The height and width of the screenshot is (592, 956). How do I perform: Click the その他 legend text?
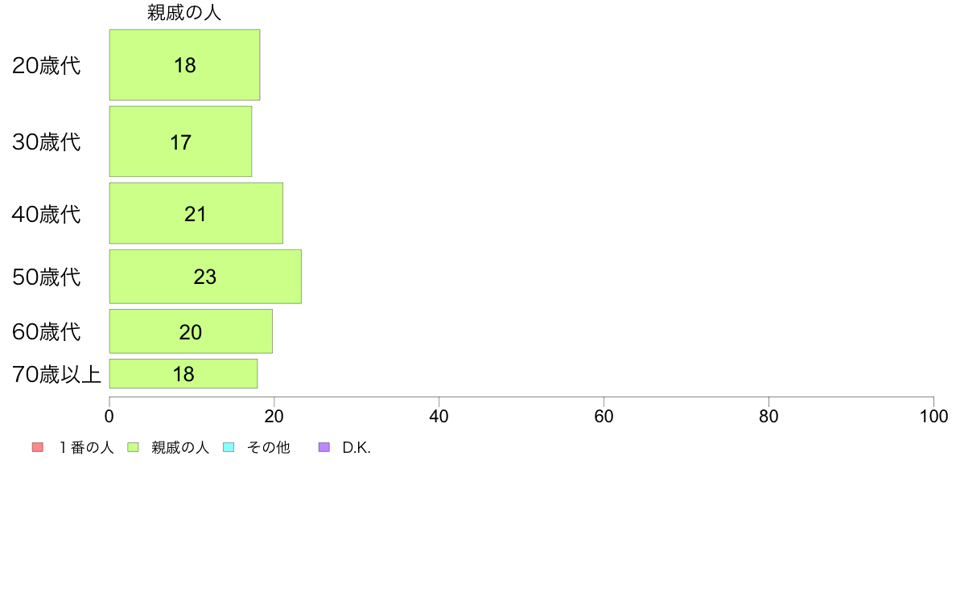268,447
